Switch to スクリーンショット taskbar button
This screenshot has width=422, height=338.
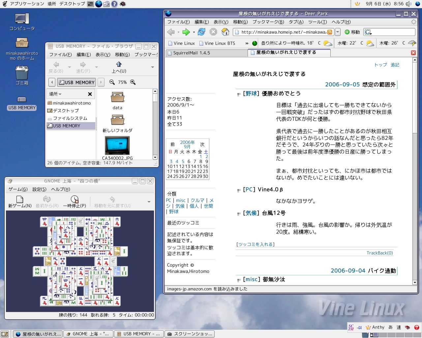point(190,334)
